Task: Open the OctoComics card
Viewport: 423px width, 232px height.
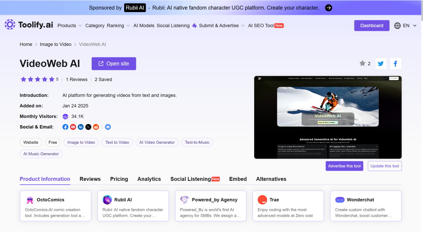Action: click(x=56, y=206)
